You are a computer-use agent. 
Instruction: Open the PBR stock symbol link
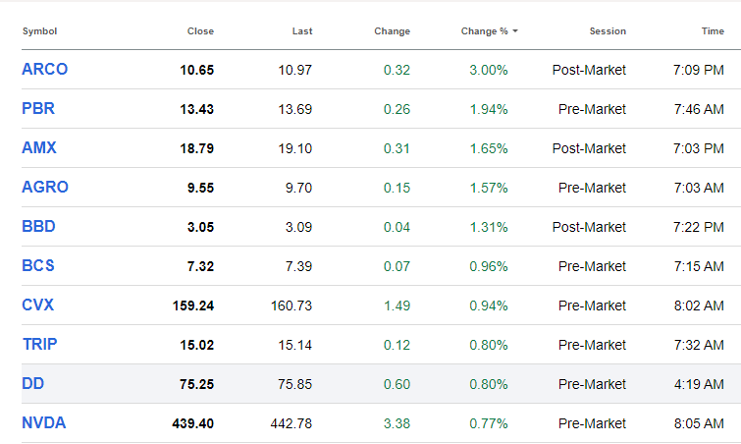click(37, 109)
